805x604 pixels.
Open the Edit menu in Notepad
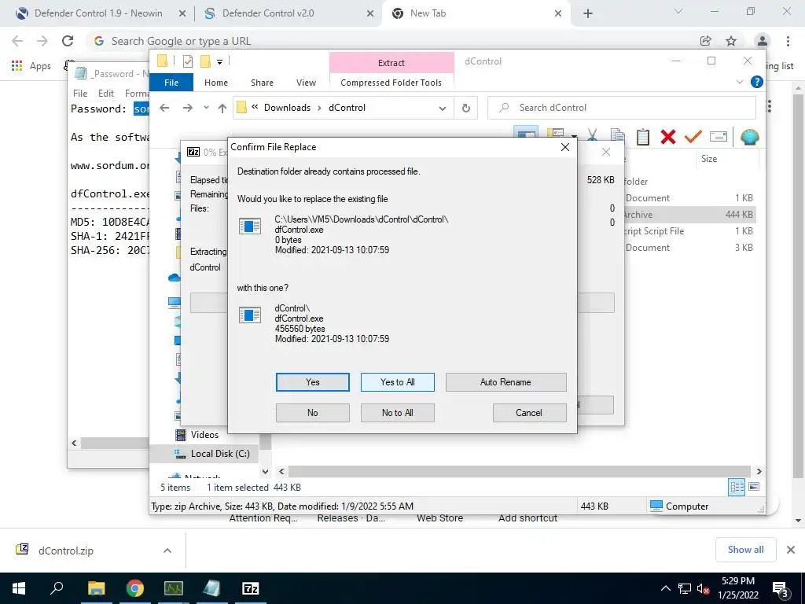pyautogui.click(x=106, y=94)
